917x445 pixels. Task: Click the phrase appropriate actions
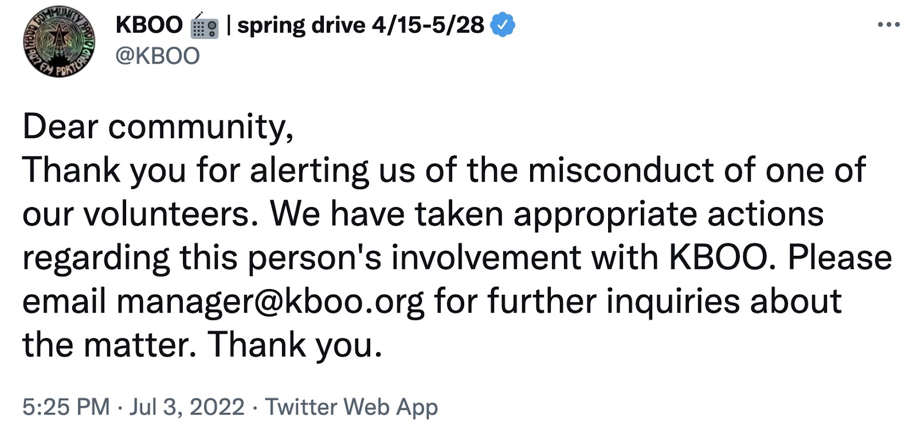pyautogui.click(x=668, y=215)
